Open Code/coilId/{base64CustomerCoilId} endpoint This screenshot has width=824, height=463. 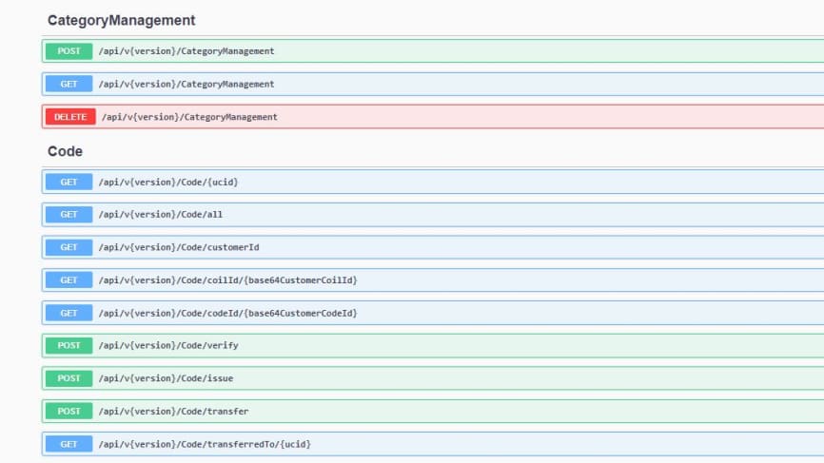[x=227, y=280]
